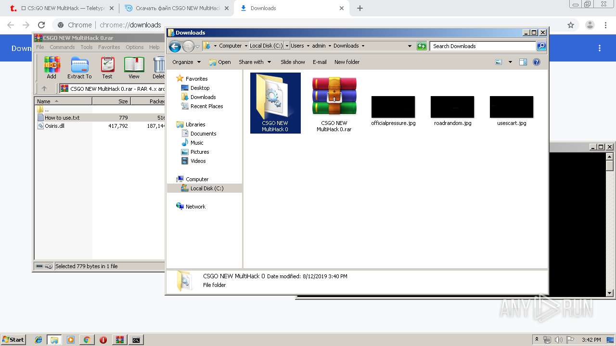Click Chrome icon in taskbar
Screen dimensions: 616x346
(87, 340)
